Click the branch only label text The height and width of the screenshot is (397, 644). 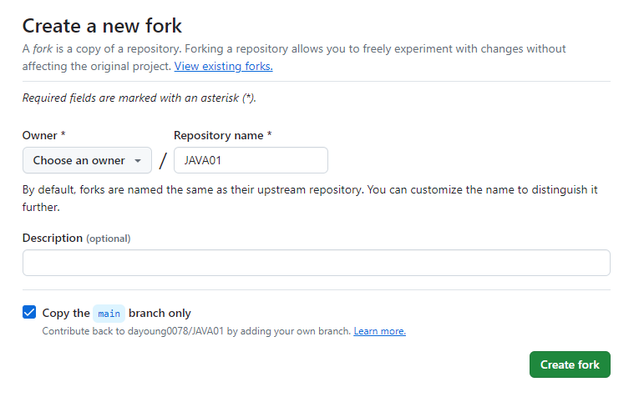pyautogui.click(x=160, y=314)
